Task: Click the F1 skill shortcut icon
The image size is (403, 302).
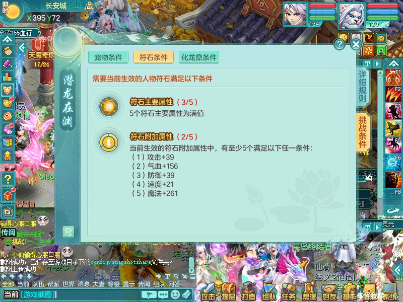Action: pyautogui.click(x=393, y=77)
